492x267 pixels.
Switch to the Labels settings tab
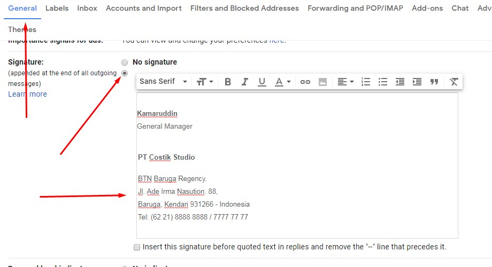tap(57, 9)
